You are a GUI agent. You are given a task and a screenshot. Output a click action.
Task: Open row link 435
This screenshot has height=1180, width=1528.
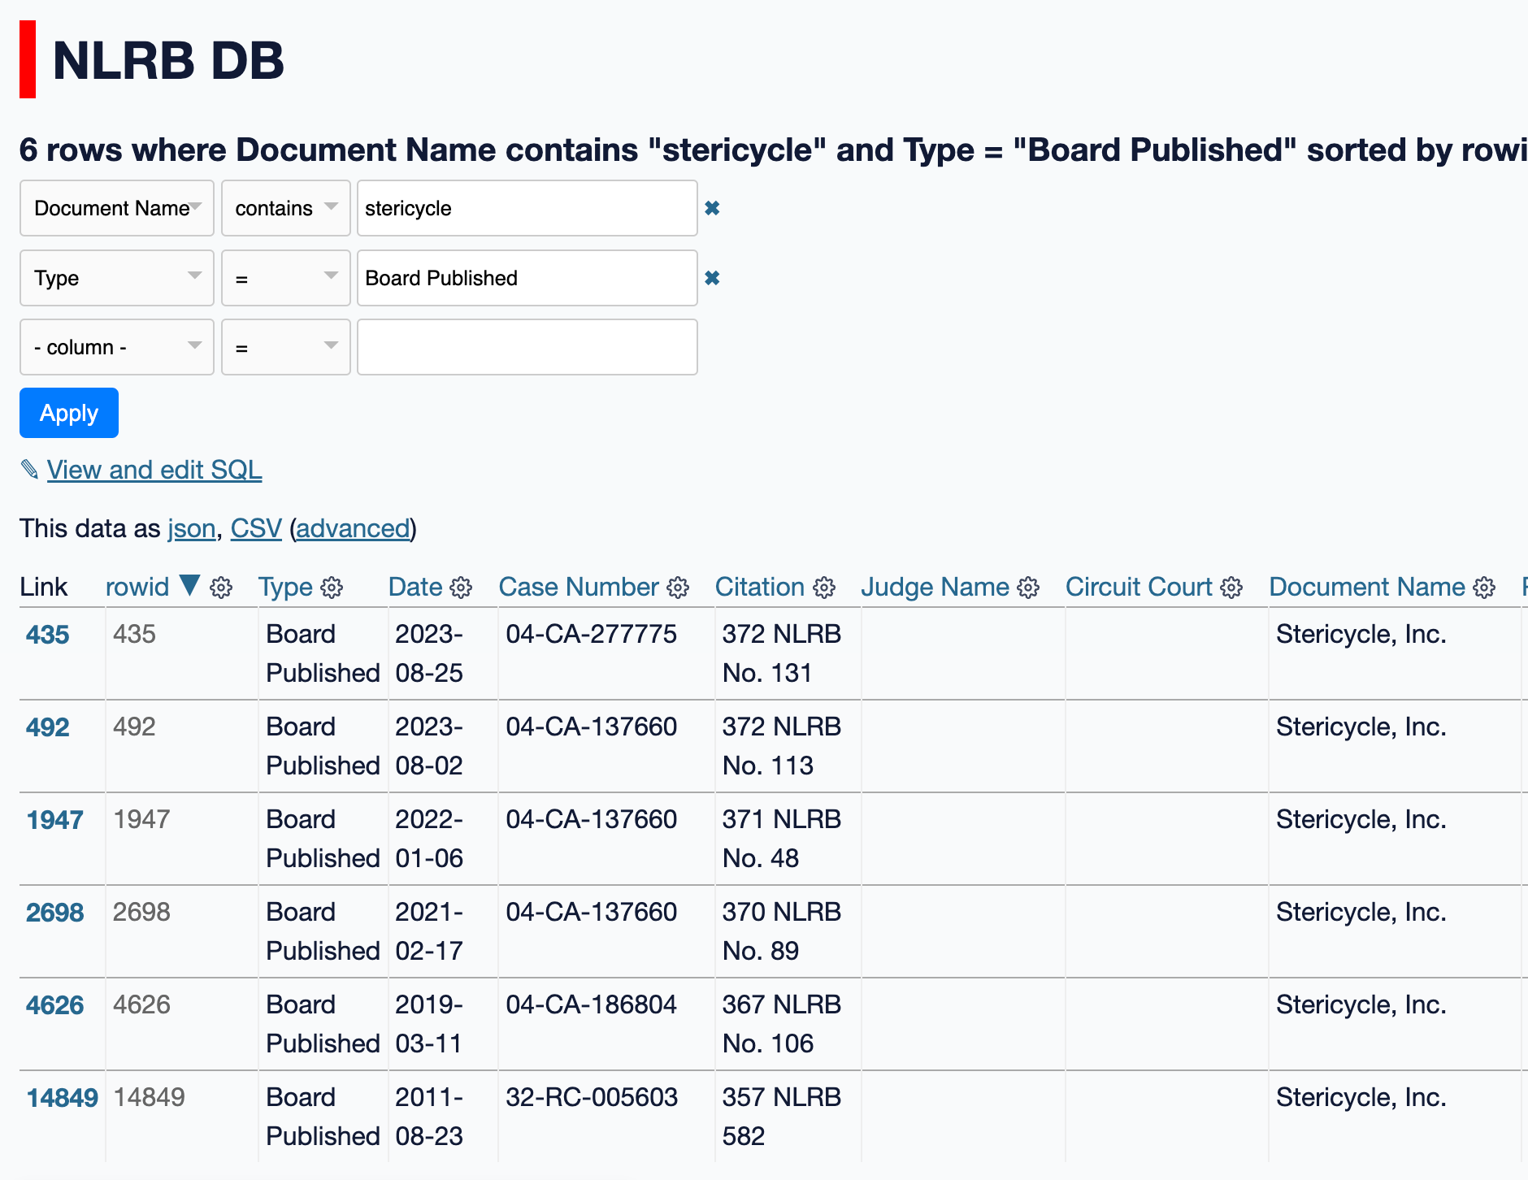tap(47, 635)
